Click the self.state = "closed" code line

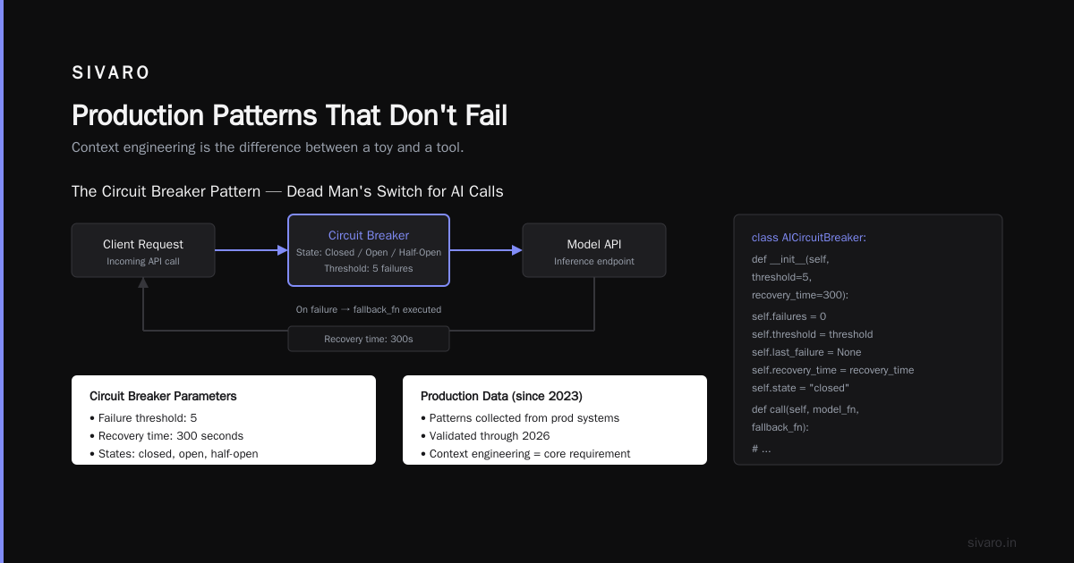800,388
